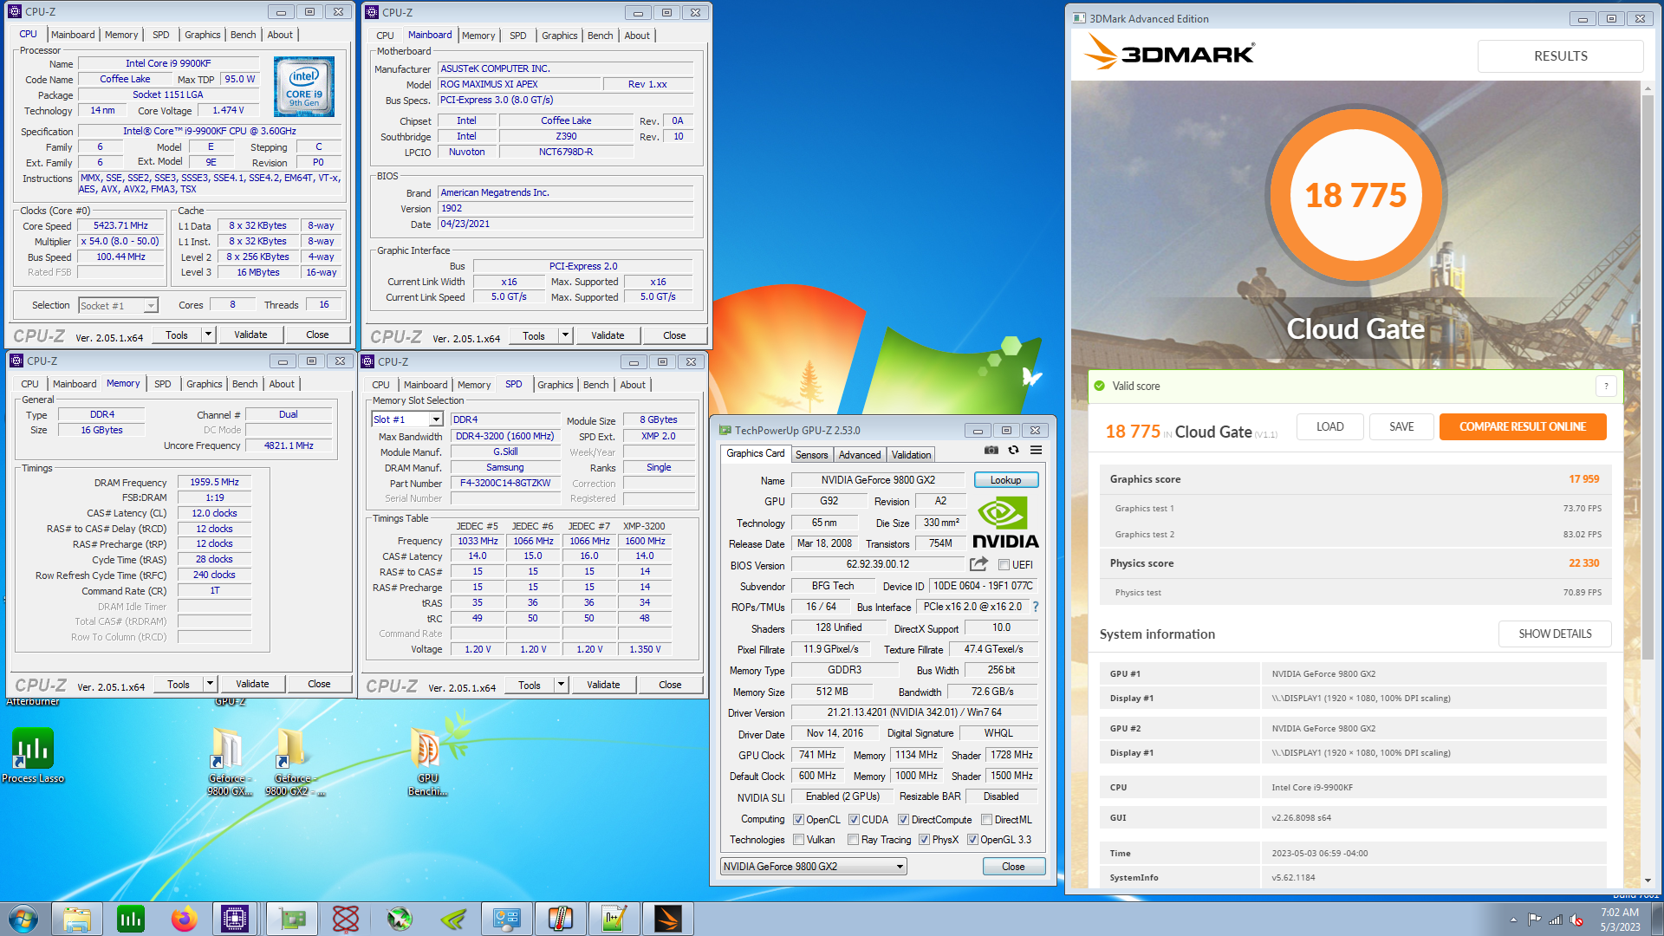Toggle the Vulkan checkbox in GPU-Z

coord(798,840)
